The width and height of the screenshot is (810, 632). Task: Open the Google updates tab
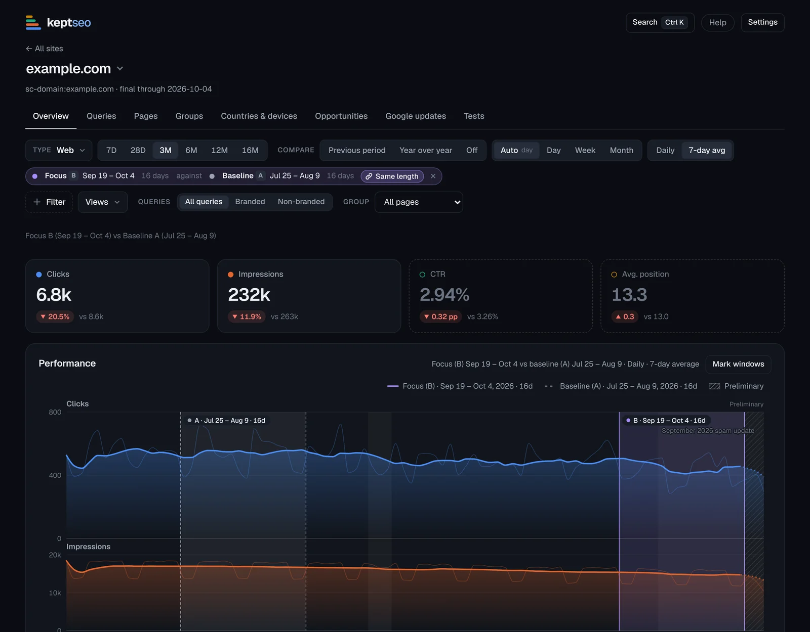click(416, 116)
